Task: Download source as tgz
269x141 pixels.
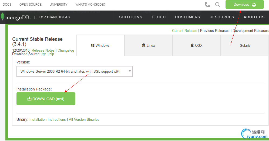Action: pyautogui.click(x=44, y=54)
